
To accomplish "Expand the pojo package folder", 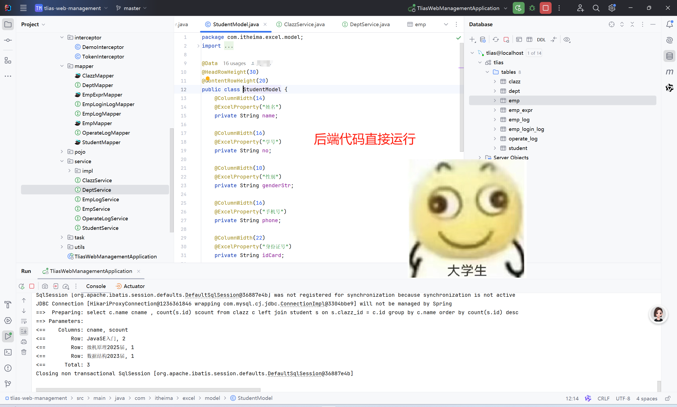I will (x=62, y=152).
